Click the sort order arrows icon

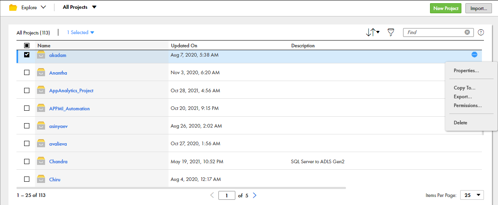tap(372, 32)
